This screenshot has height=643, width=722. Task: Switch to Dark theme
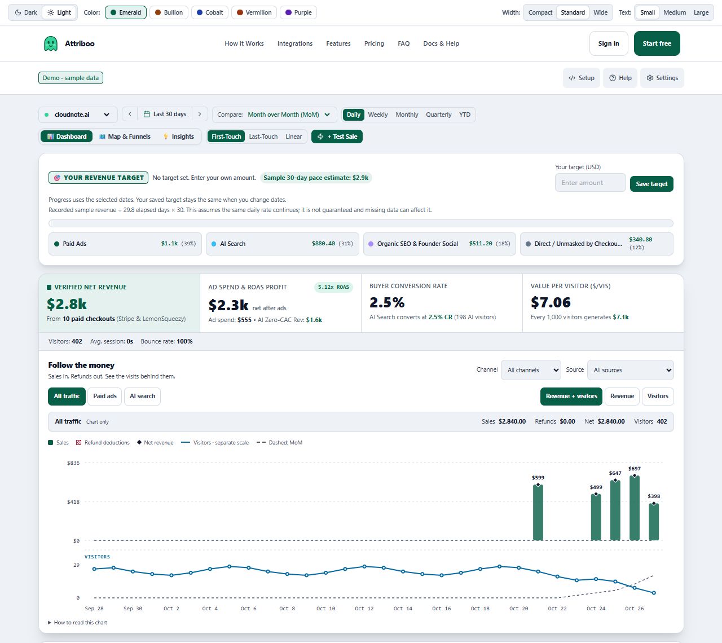pyautogui.click(x=27, y=12)
